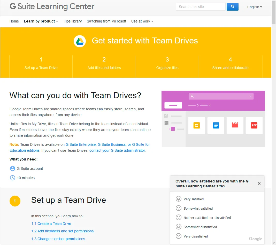This screenshot has height=245, width=276.
Task: Open the Tips library page
Action: click(73, 21)
